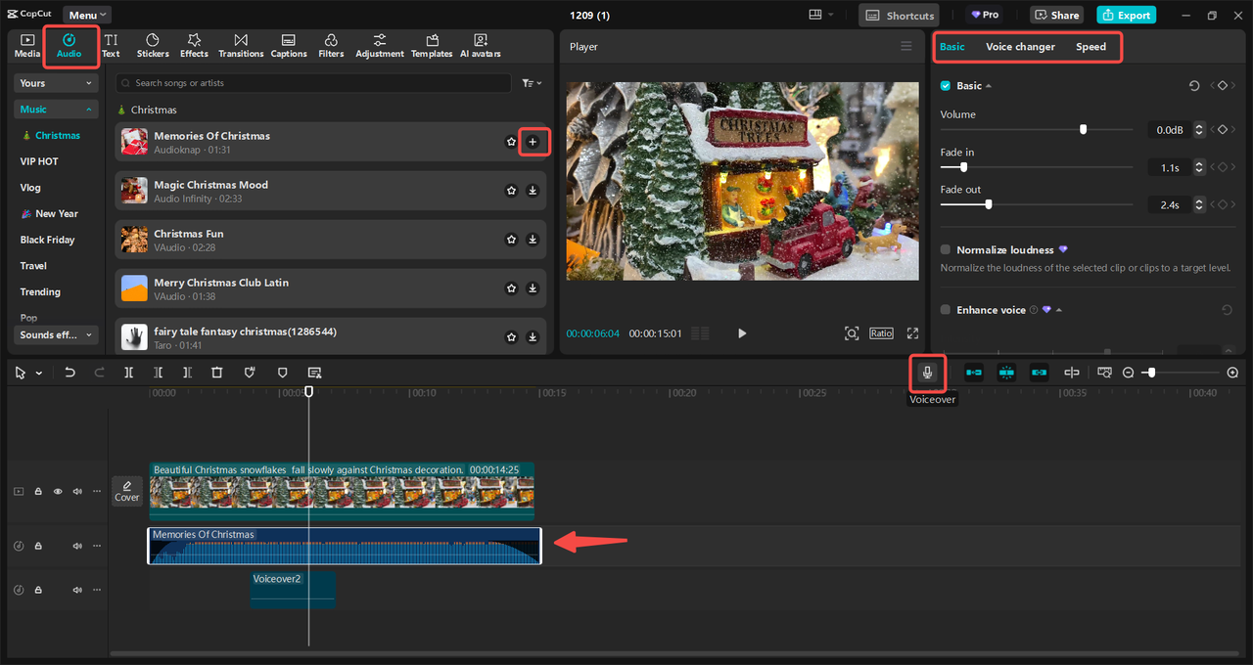Mute the Memories Of Christmas audio track
This screenshot has height=665, width=1253.
point(77,546)
